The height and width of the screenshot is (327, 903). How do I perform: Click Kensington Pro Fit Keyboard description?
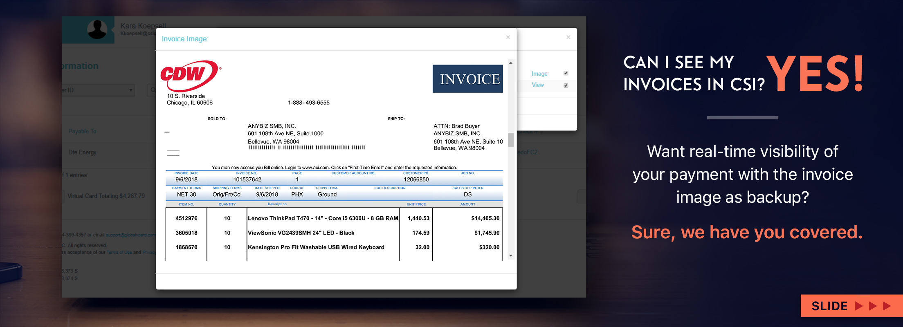[316, 247]
